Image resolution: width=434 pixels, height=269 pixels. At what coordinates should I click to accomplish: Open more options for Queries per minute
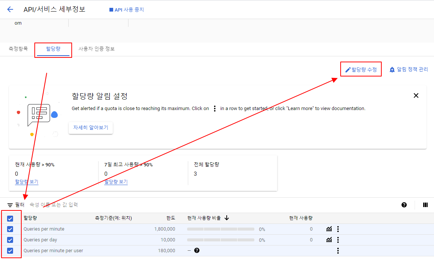338,229
